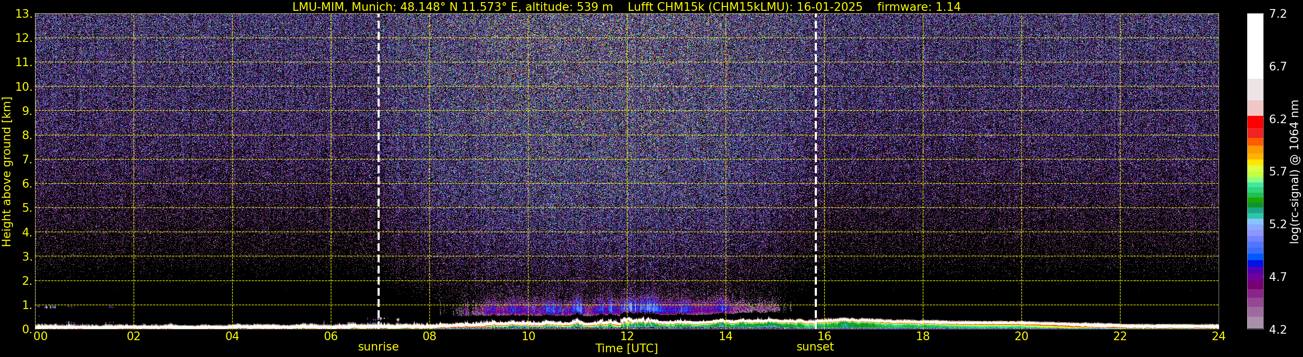
Task: Click the height axis tick label 11.
Action: click(24, 62)
